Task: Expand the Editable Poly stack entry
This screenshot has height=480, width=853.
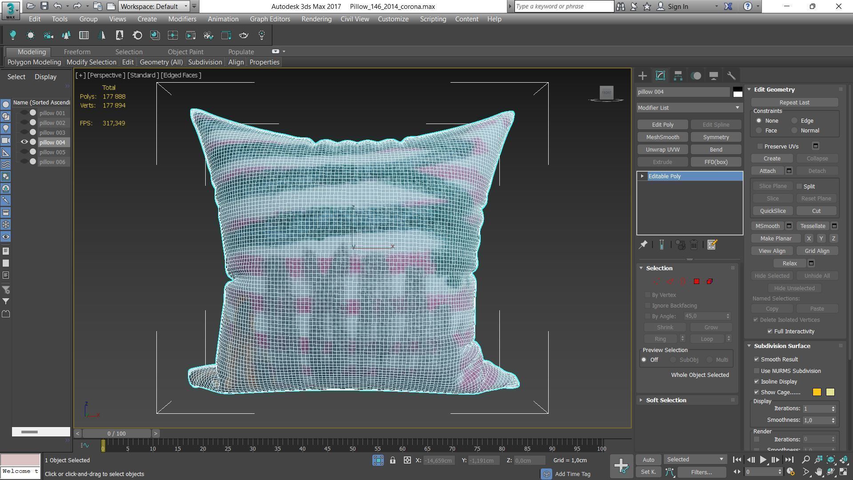Action: click(642, 176)
